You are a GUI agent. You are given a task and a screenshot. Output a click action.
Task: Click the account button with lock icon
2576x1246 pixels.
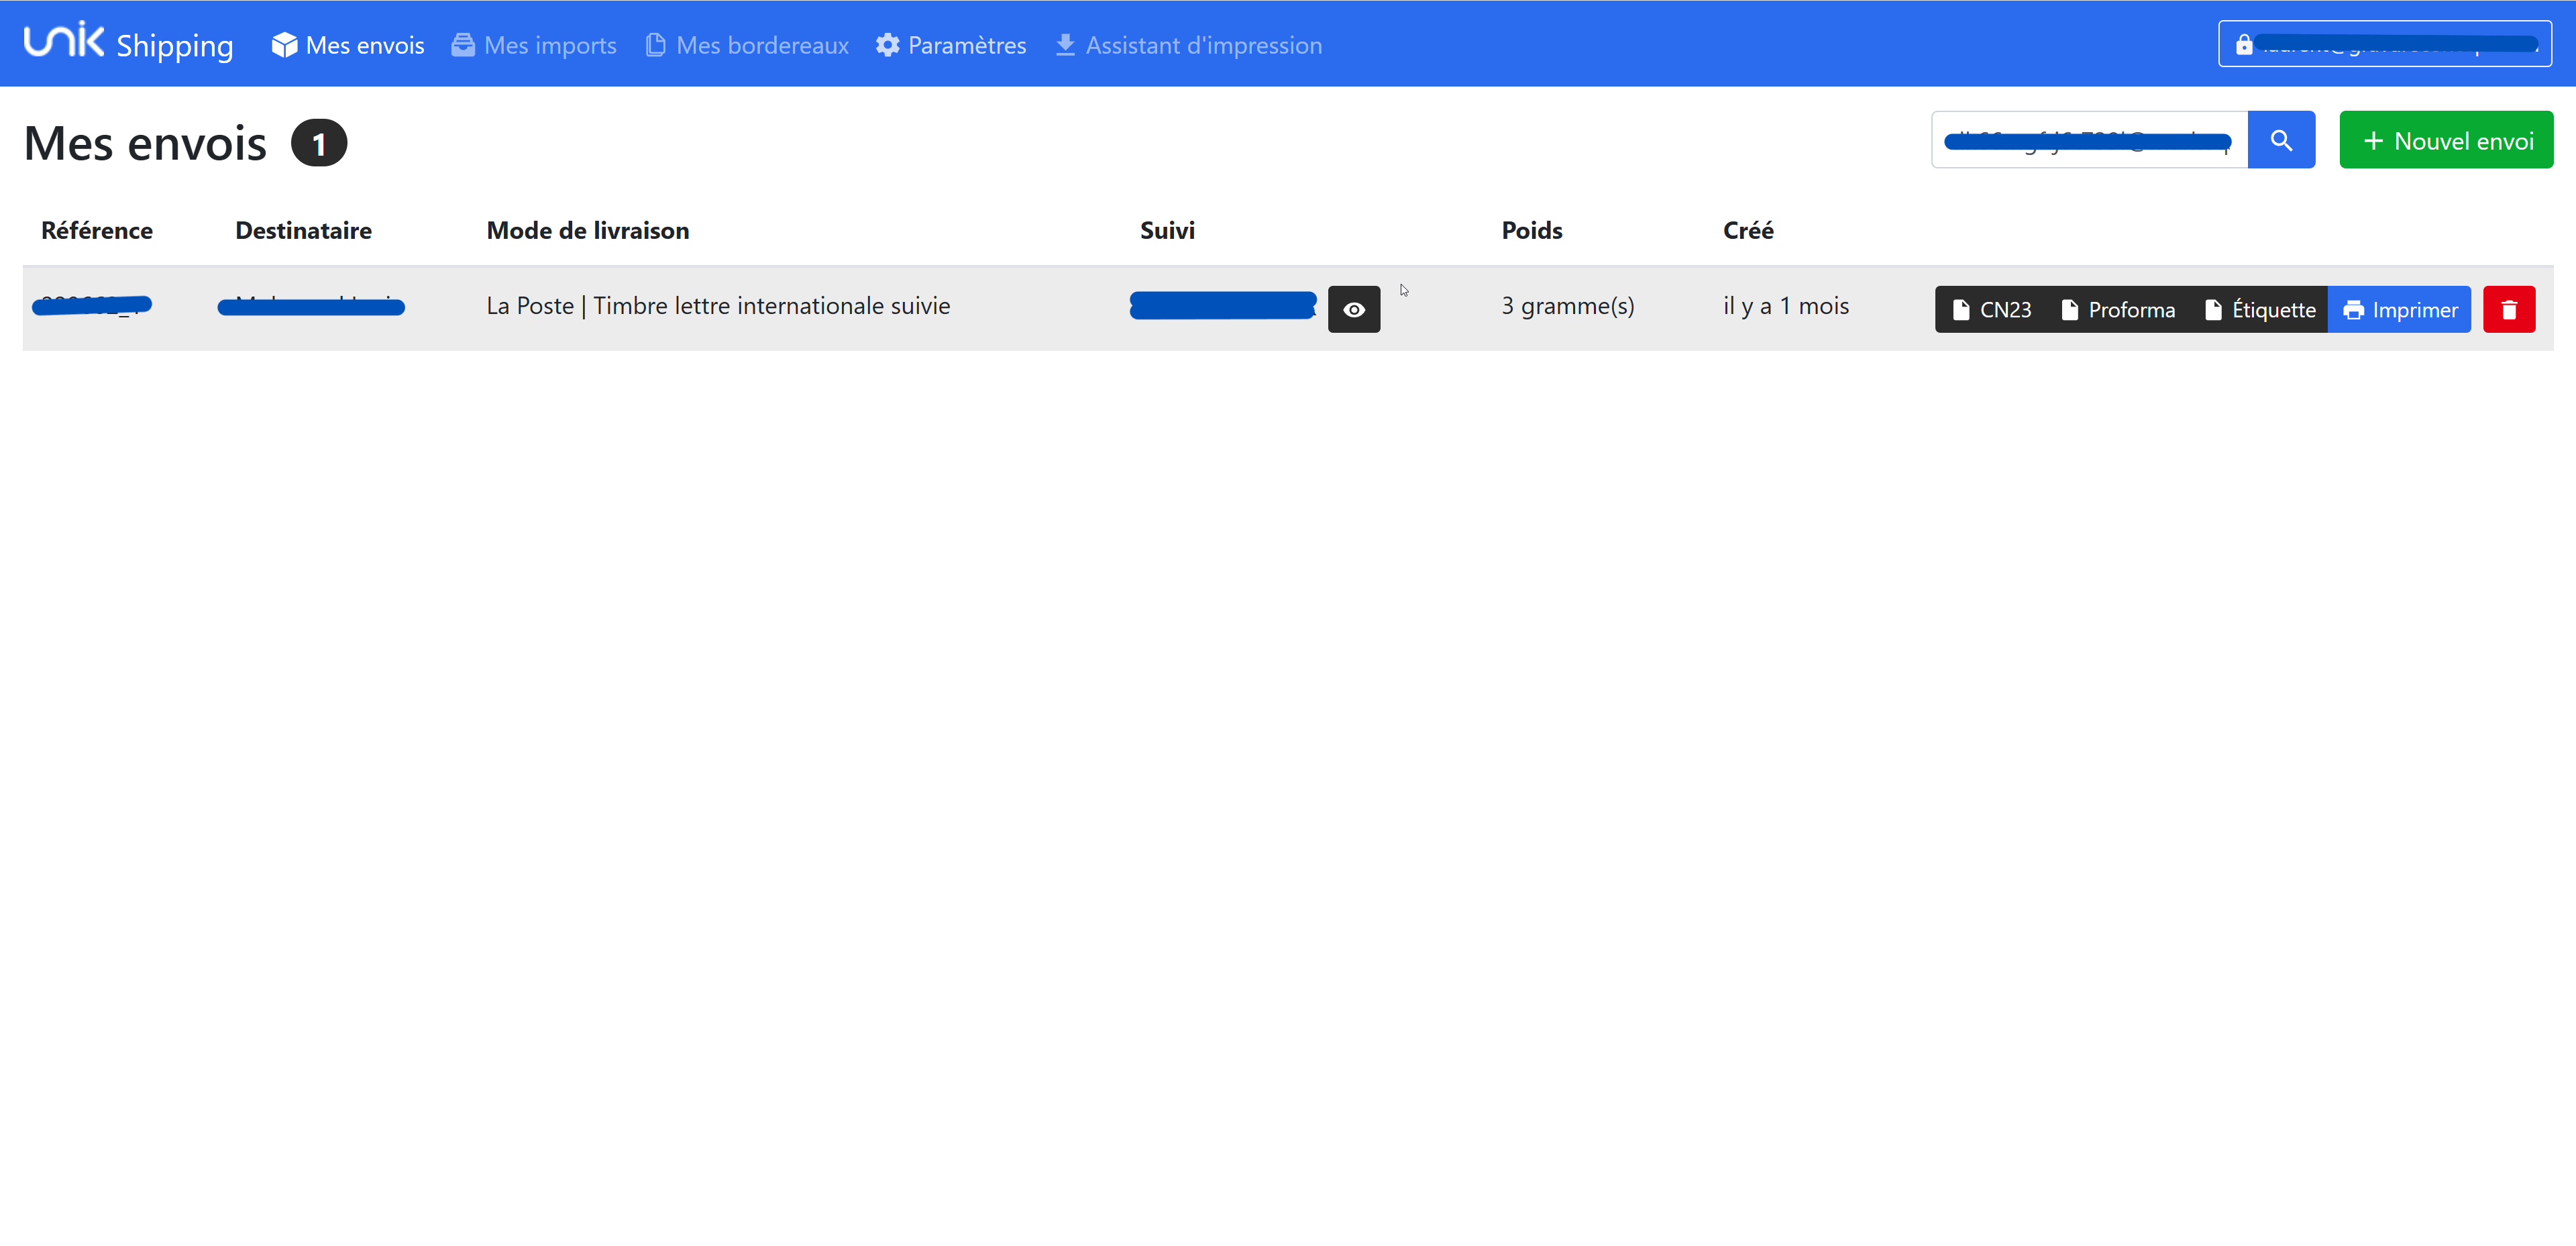(x=2384, y=44)
